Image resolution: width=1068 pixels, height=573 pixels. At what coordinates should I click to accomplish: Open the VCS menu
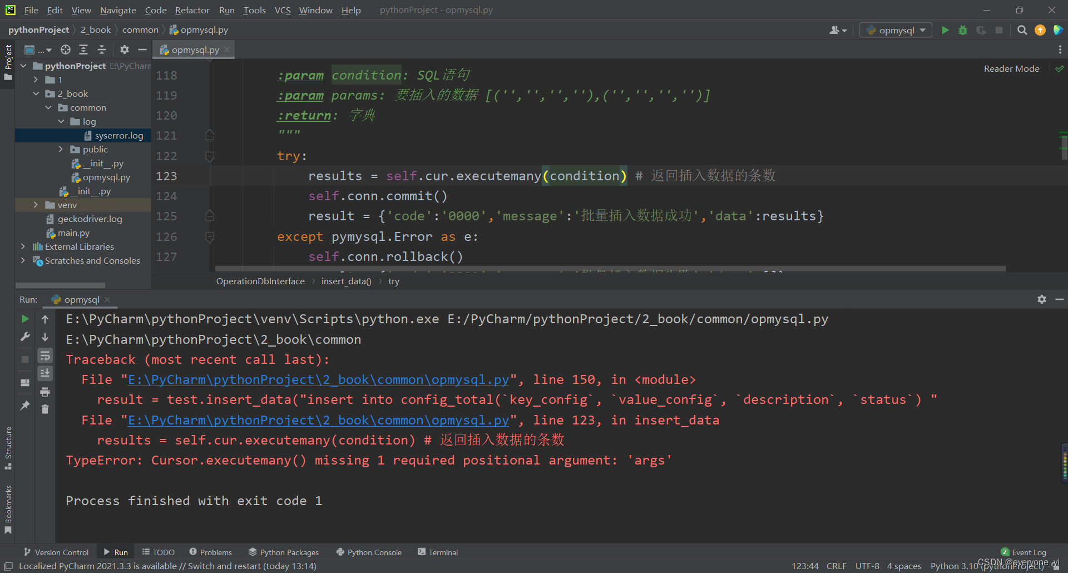[283, 10]
